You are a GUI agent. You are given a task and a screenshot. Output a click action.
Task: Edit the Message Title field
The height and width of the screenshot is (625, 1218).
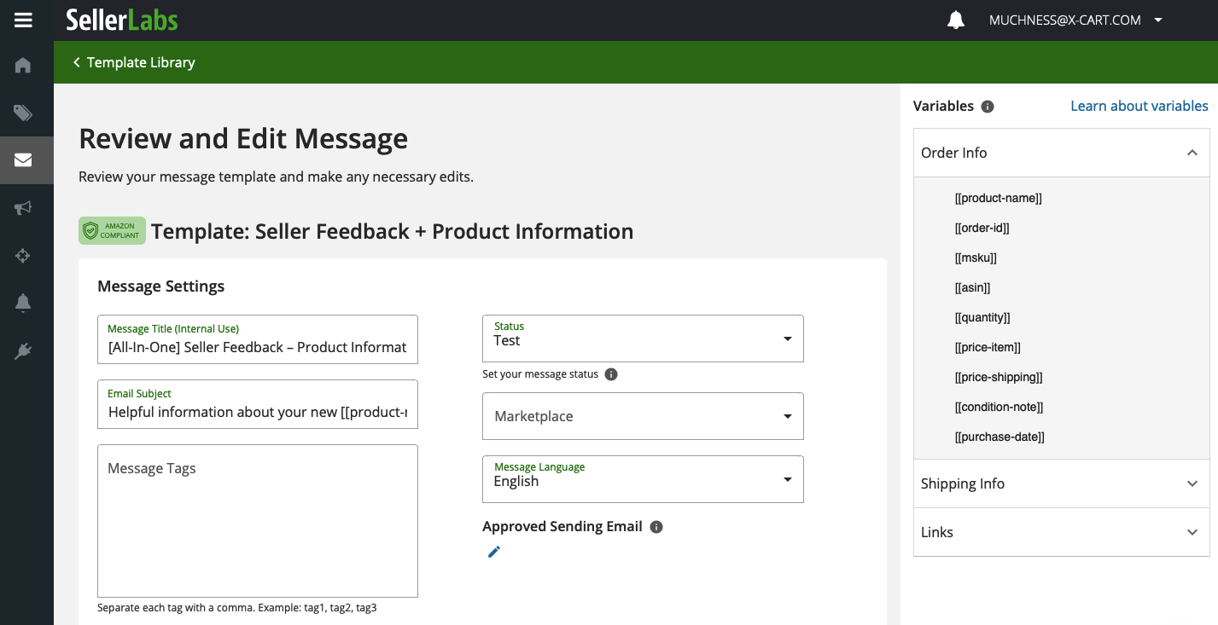(258, 339)
